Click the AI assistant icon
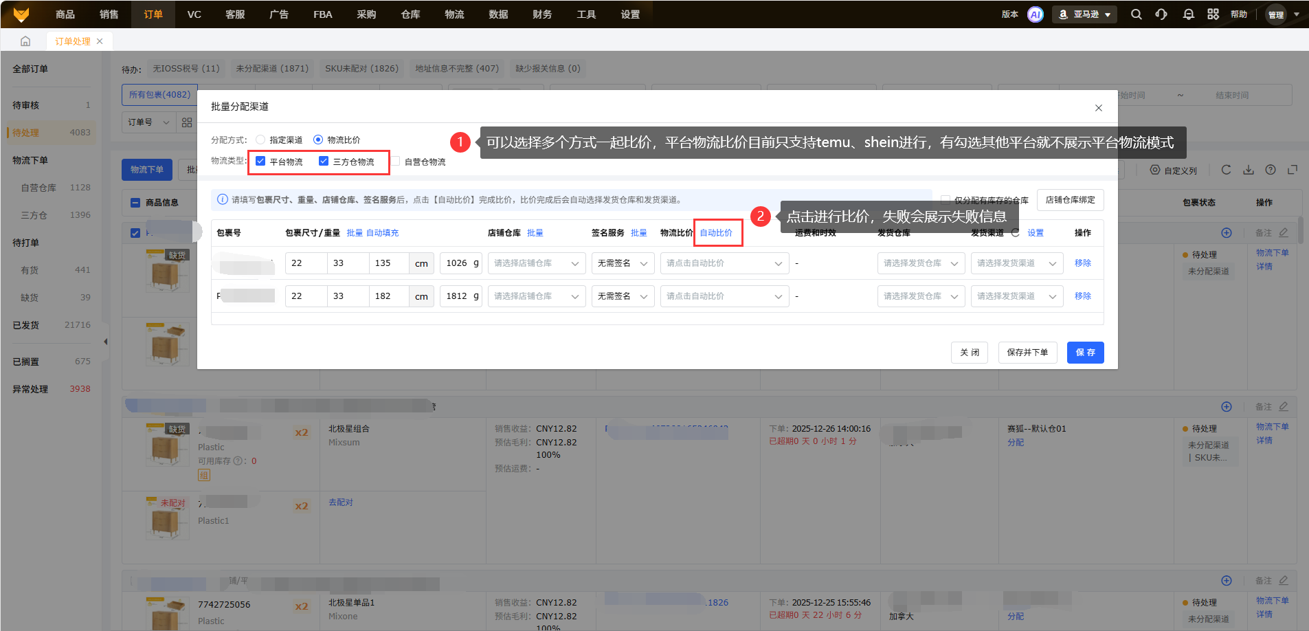The height and width of the screenshot is (631, 1309). 1035,14
